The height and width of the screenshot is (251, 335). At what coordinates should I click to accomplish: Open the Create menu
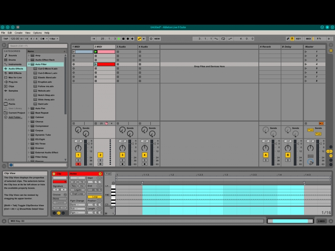[18, 33]
